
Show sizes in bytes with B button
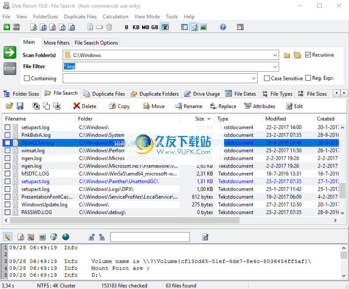coord(127,27)
